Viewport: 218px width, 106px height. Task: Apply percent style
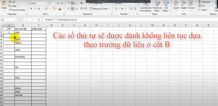coord(122,9)
